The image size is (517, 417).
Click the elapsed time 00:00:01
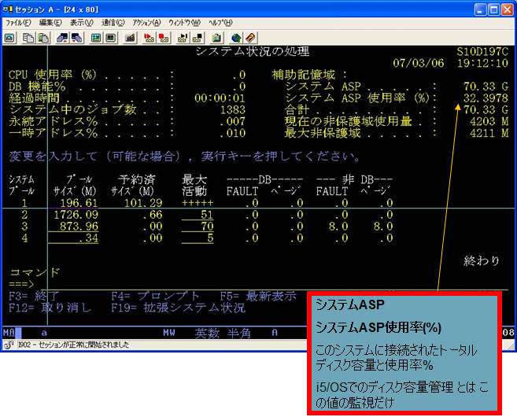[220, 98]
